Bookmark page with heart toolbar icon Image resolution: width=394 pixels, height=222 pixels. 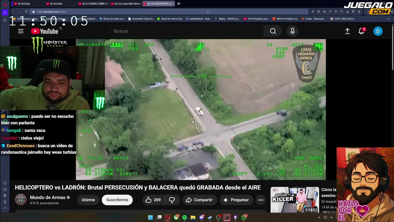(x=342, y=12)
